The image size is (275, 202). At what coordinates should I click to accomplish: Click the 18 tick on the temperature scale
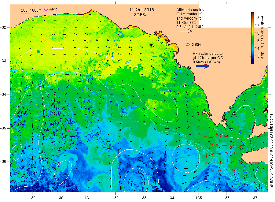click(257, 18)
